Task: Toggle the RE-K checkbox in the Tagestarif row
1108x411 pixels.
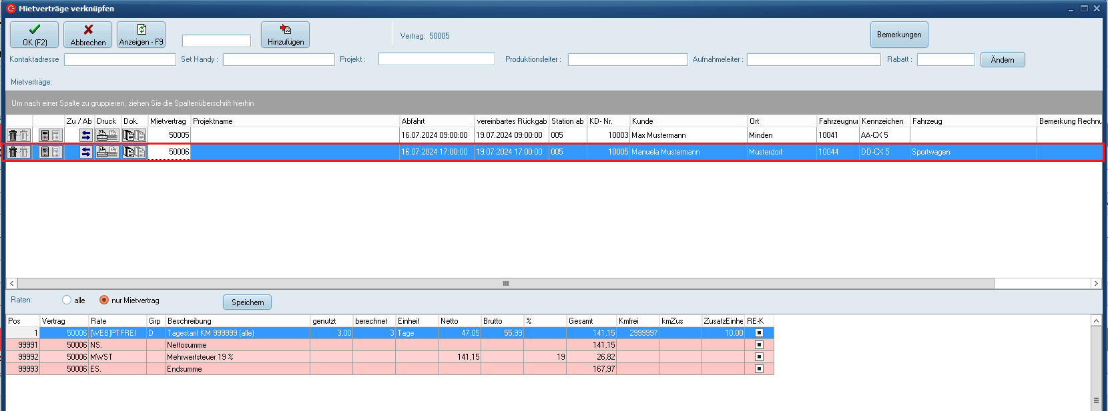Action: pos(759,333)
